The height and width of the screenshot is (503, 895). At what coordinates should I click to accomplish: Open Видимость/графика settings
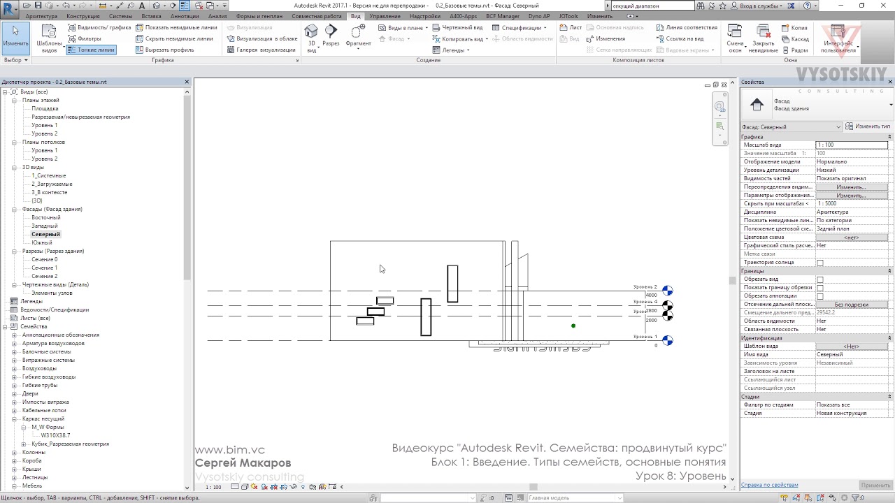pos(99,27)
